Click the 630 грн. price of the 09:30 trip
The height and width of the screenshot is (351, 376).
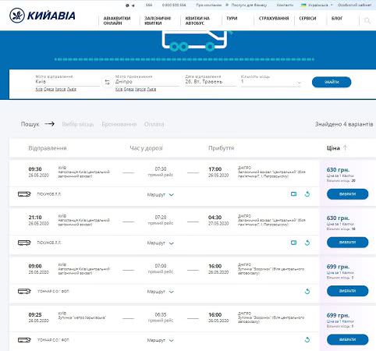click(x=338, y=170)
